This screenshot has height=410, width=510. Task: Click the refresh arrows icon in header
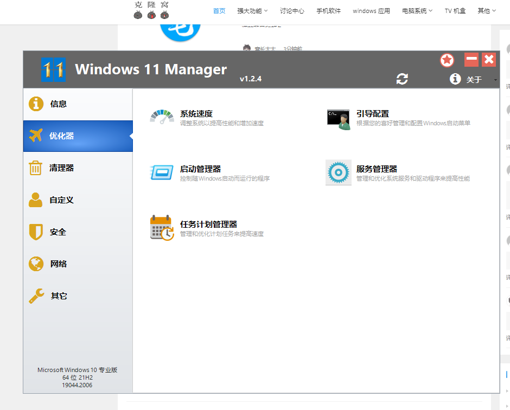click(x=402, y=79)
